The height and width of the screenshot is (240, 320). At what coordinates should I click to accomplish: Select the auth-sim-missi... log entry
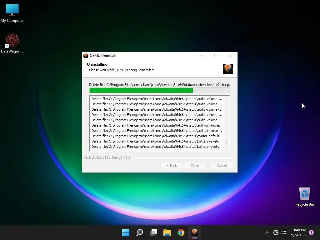pyautogui.click(x=157, y=131)
